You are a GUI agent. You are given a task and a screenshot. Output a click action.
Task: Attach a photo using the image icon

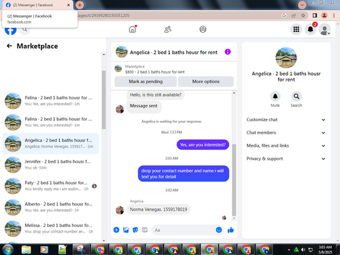pos(126,230)
